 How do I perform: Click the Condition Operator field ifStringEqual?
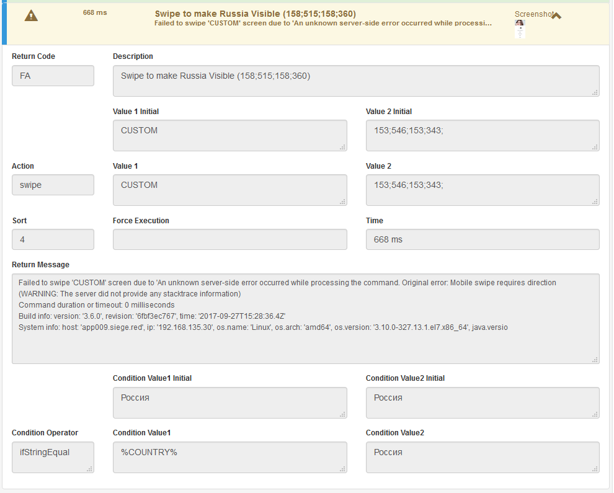[53, 458]
